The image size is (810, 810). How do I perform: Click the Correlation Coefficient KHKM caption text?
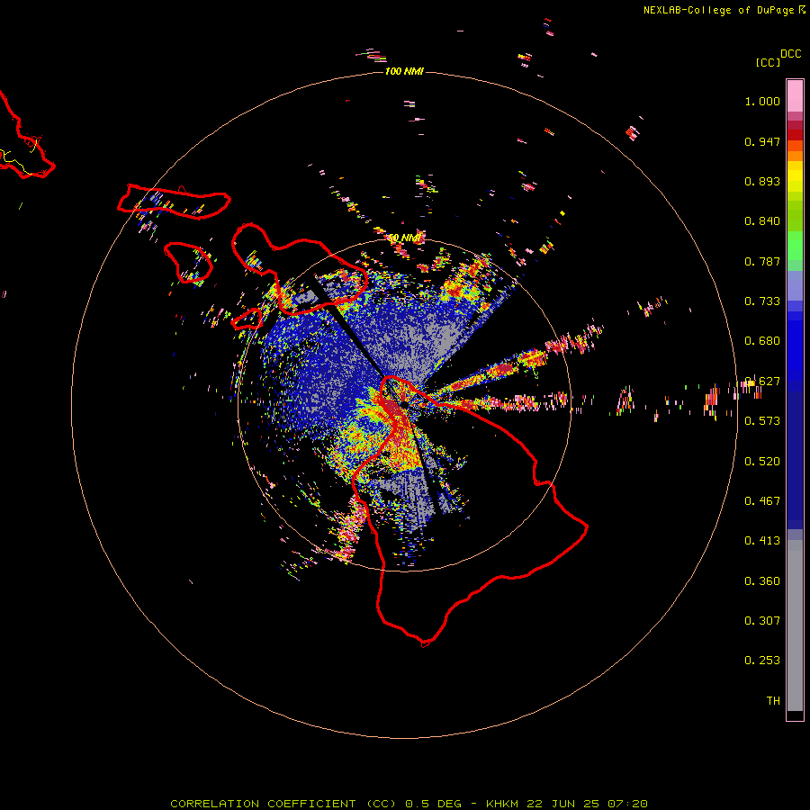point(409,804)
